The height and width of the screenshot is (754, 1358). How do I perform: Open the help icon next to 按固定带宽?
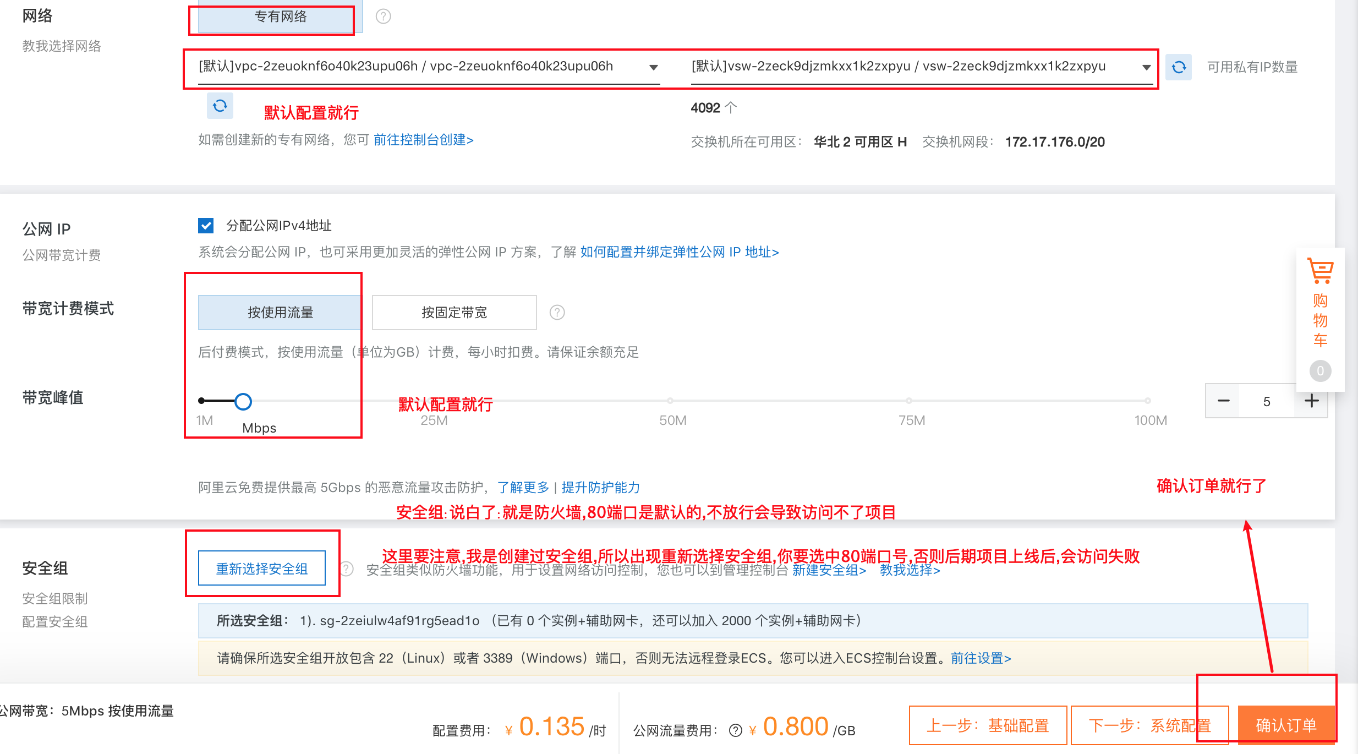(x=557, y=313)
